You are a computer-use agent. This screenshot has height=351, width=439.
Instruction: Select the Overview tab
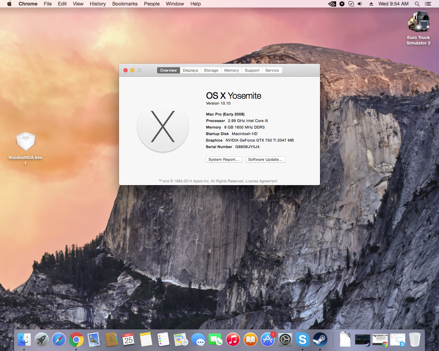(168, 70)
